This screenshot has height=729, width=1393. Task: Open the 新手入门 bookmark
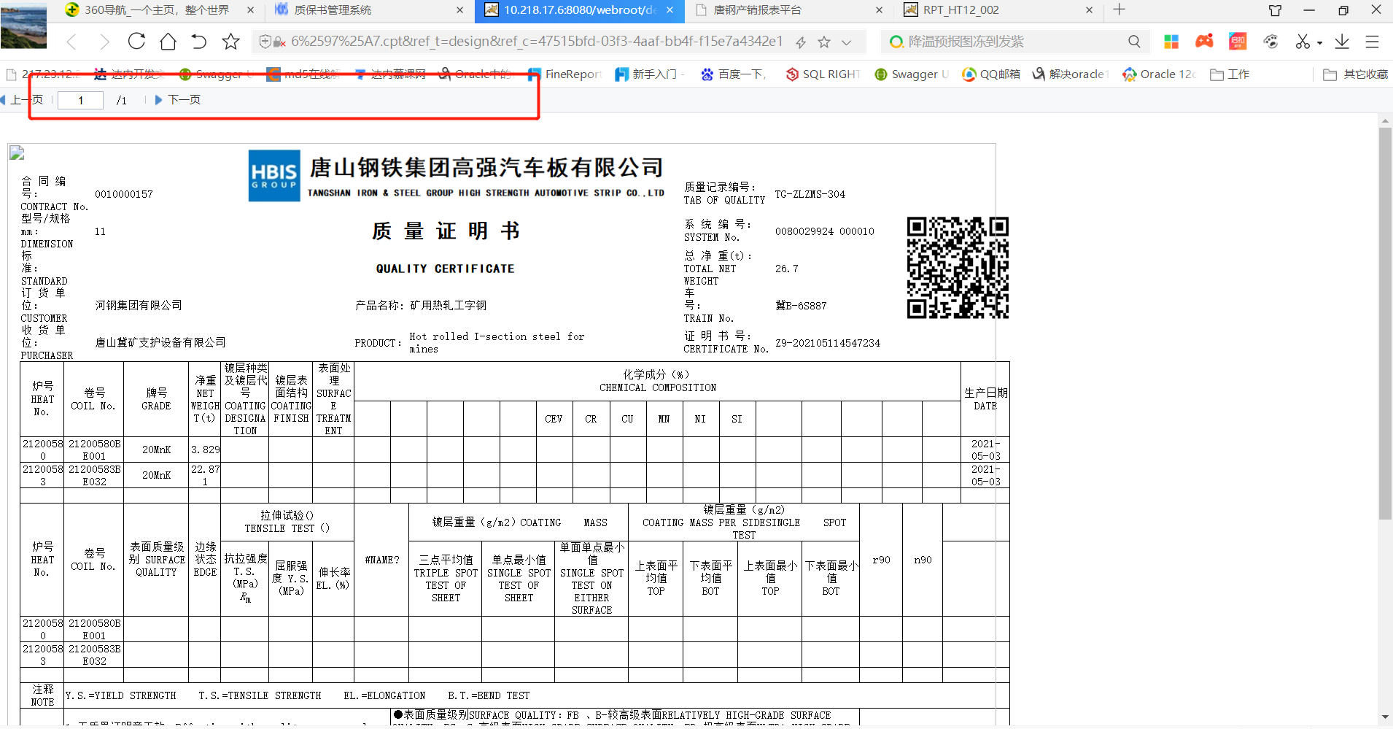coord(648,74)
